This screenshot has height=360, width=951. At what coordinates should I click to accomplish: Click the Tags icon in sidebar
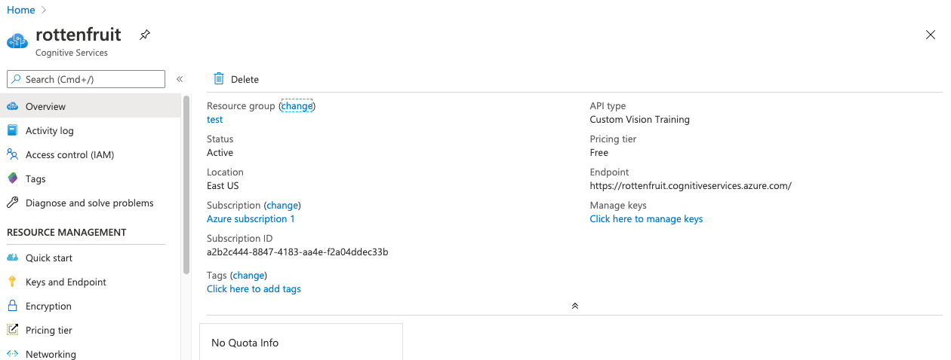click(12, 178)
